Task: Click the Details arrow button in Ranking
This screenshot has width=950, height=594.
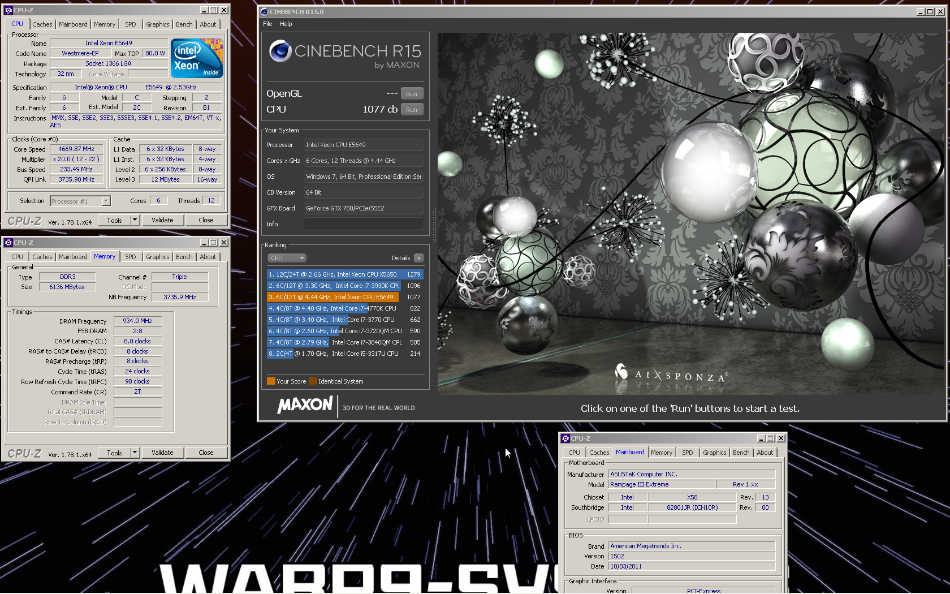Action: (x=419, y=258)
